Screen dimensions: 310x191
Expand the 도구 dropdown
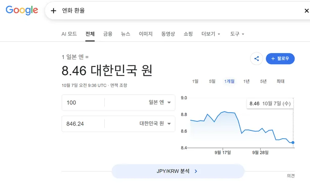click(x=237, y=34)
